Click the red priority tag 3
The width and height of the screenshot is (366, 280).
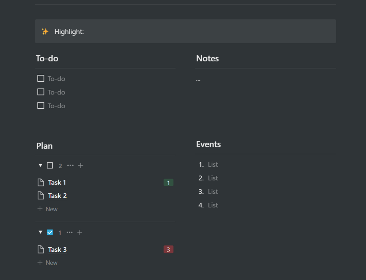168,249
